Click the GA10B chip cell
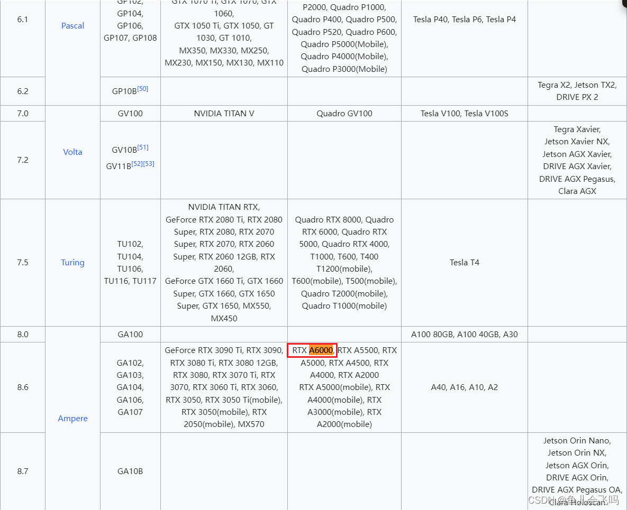This screenshot has width=627, height=510. (x=130, y=471)
